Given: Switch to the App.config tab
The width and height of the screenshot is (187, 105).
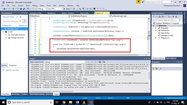Looking at the screenshot, I should tap(84, 13).
